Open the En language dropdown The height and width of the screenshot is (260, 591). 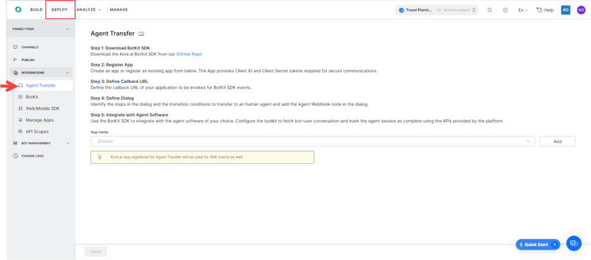[x=522, y=10]
